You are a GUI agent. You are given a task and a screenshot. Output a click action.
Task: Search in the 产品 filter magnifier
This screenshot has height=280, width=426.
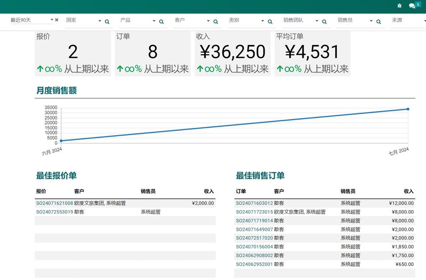click(x=161, y=22)
